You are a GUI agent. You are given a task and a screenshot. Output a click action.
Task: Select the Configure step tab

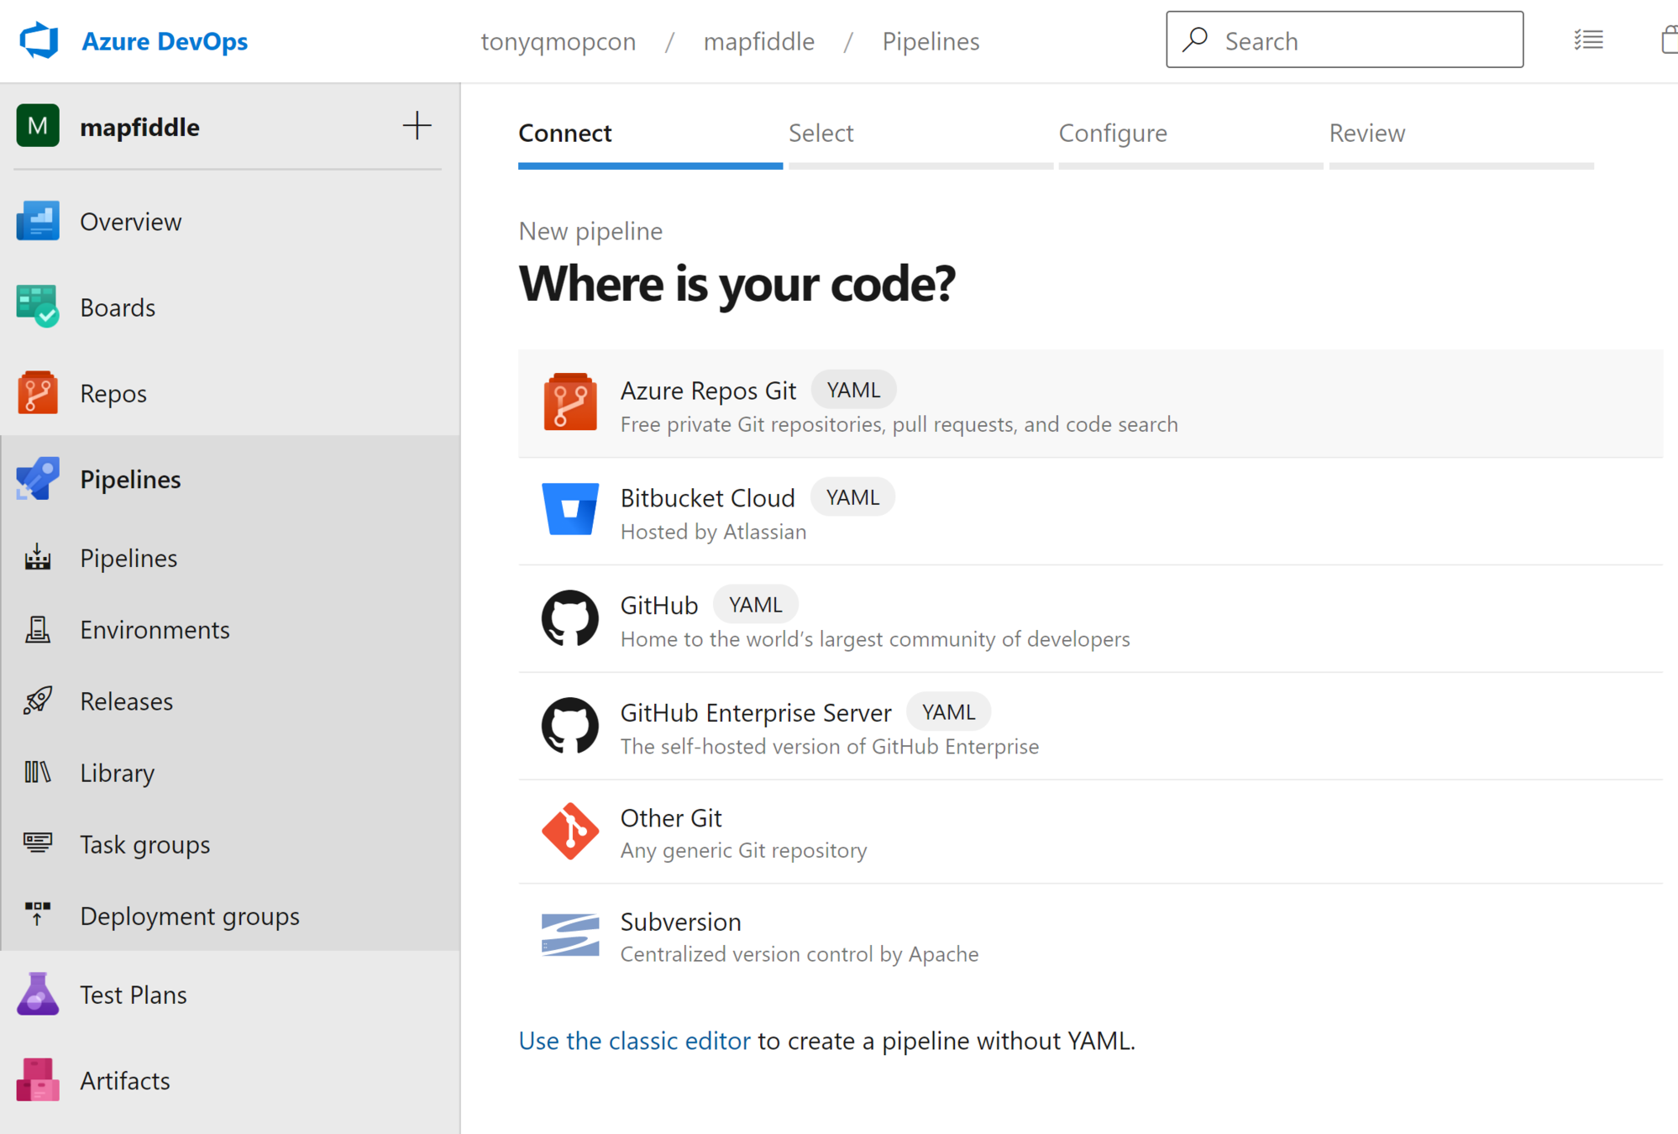[1112, 134]
